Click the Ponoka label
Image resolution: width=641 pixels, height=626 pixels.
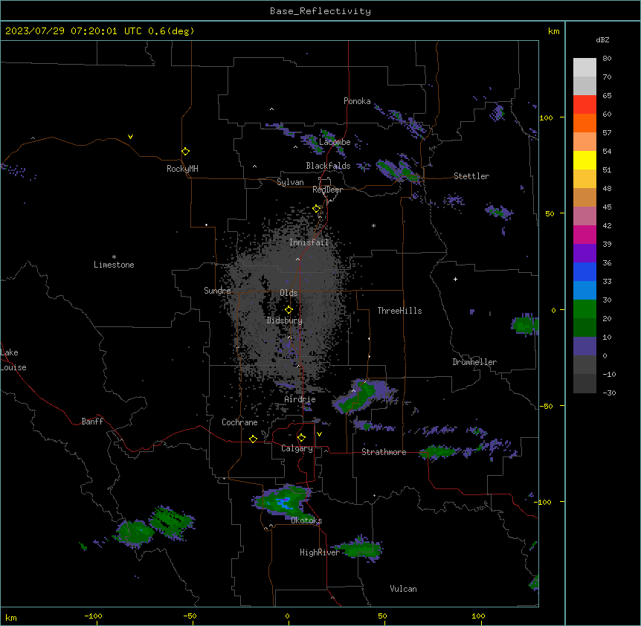pyautogui.click(x=357, y=101)
